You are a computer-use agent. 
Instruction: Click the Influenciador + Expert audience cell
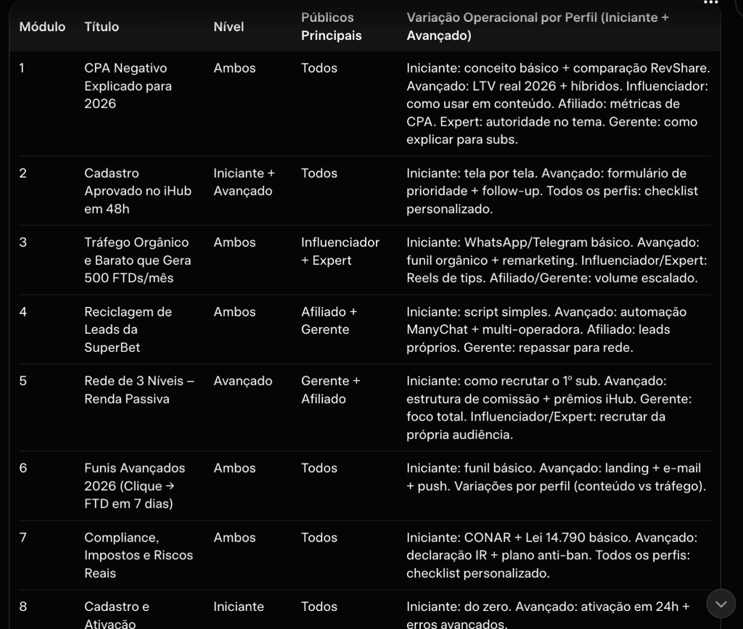340,251
